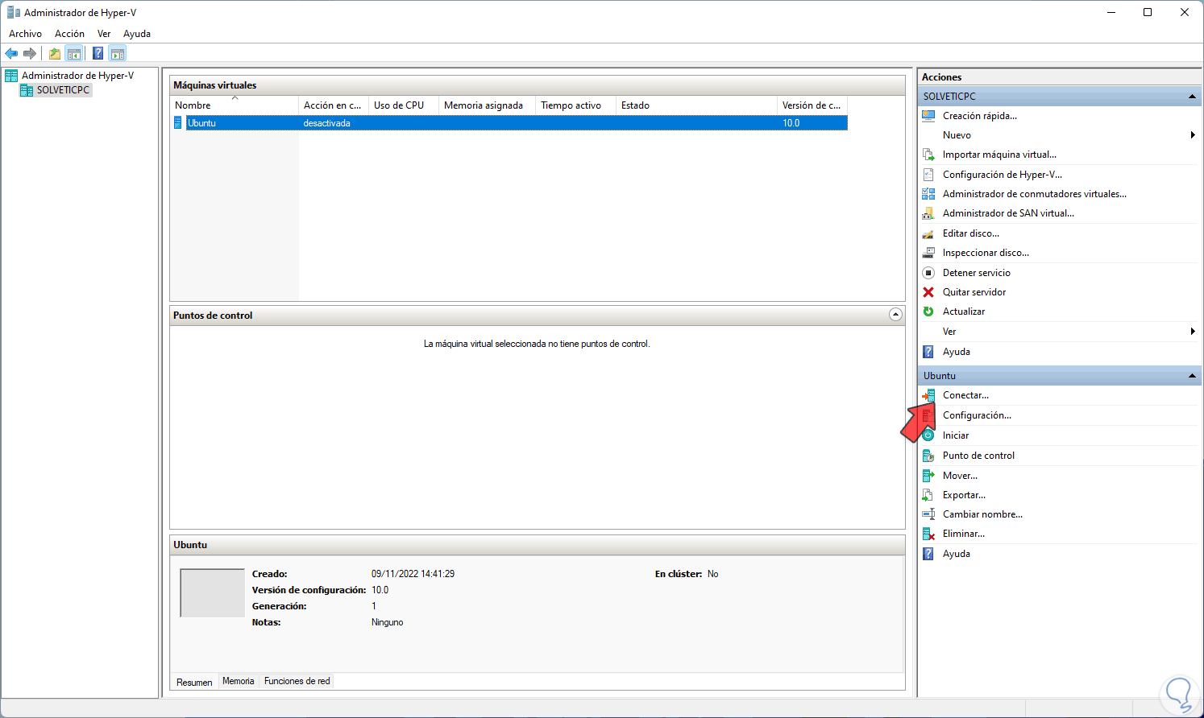Collapse the Puntos de control panel

pos(895,315)
